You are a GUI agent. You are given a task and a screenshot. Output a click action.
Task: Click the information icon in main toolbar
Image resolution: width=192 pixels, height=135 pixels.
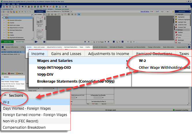click(63, 7)
